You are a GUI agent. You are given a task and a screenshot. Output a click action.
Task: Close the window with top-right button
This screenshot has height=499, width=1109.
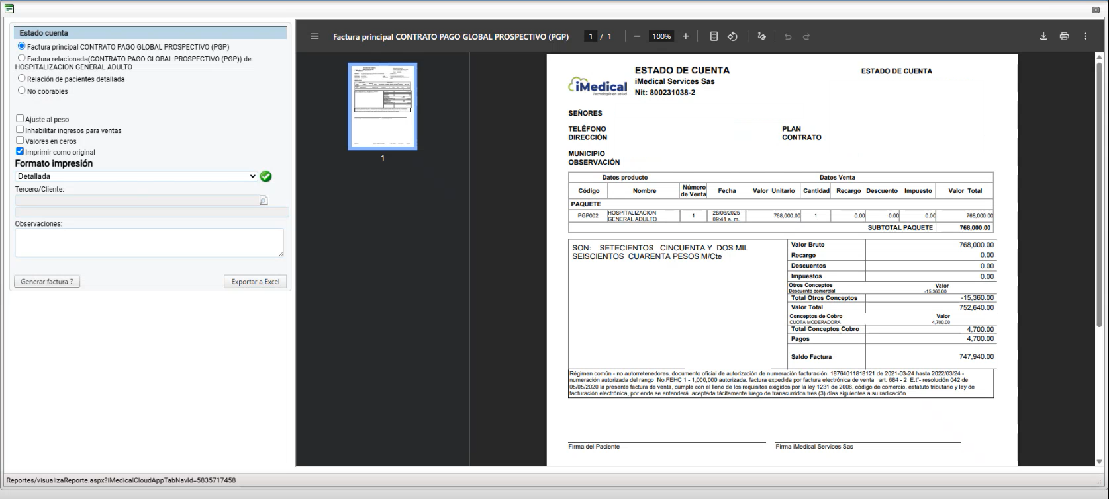tap(1096, 10)
